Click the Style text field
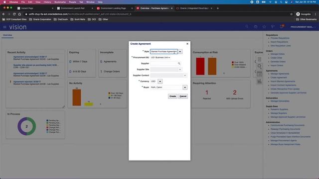319x179 pixels. click(x=164, y=52)
